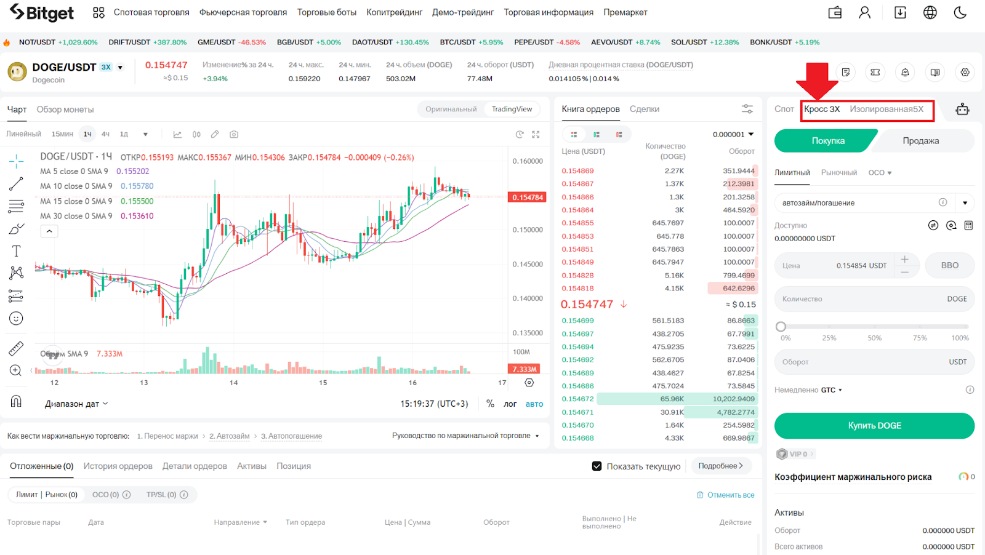Viewport: 985px width, 555px height.
Task: Open Подробнее details link
Action: pyautogui.click(x=721, y=466)
